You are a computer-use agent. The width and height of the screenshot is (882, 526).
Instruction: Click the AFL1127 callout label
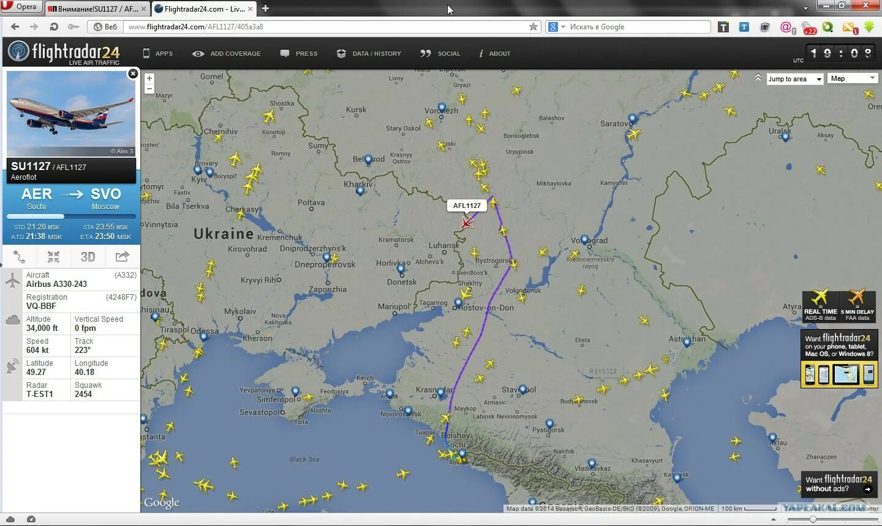467,206
